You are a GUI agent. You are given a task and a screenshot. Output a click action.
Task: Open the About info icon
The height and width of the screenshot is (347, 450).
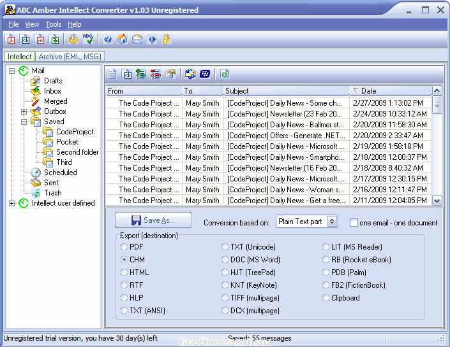pyautogui.click(x=152, y=39)
